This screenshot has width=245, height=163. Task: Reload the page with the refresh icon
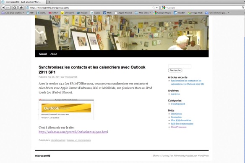coord(15,8)
